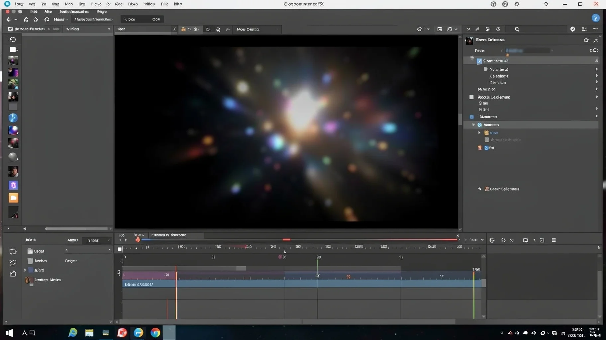The width and height of the screenshot is (606, 340).
Task: Click the blue circular icon at top-right corner
Action: pyautogui.click(x=595, y=18)
